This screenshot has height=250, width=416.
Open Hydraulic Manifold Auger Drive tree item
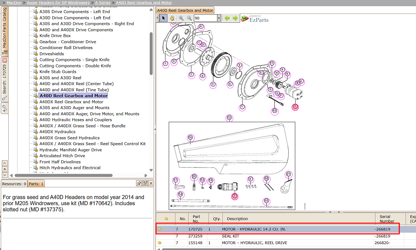click(71, 150)
